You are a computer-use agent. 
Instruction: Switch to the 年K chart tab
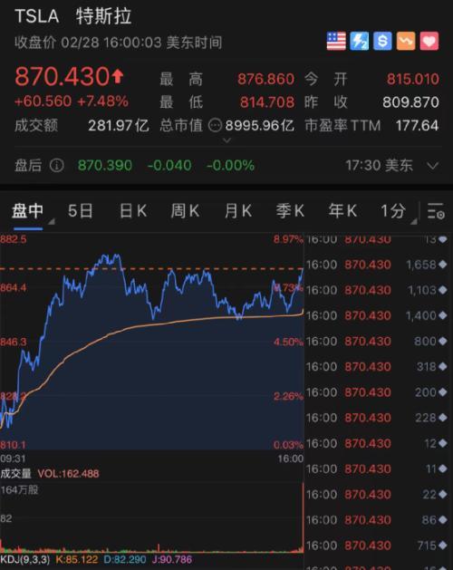click(x=342, y=211)
